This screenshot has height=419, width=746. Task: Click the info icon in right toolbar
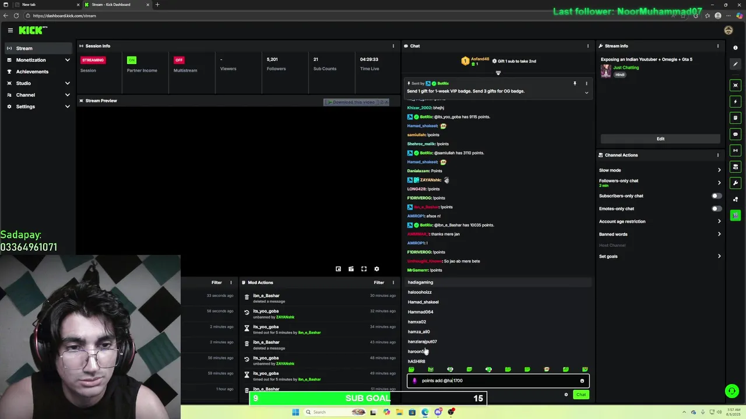(736, 48)
